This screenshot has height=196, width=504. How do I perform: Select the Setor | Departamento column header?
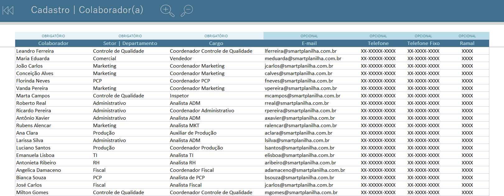(130, 43)
